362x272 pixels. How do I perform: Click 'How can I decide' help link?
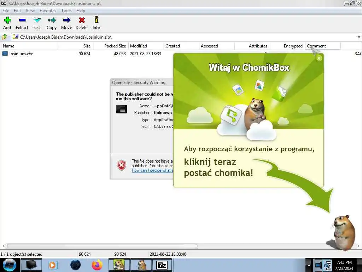(x=152, y=170)
